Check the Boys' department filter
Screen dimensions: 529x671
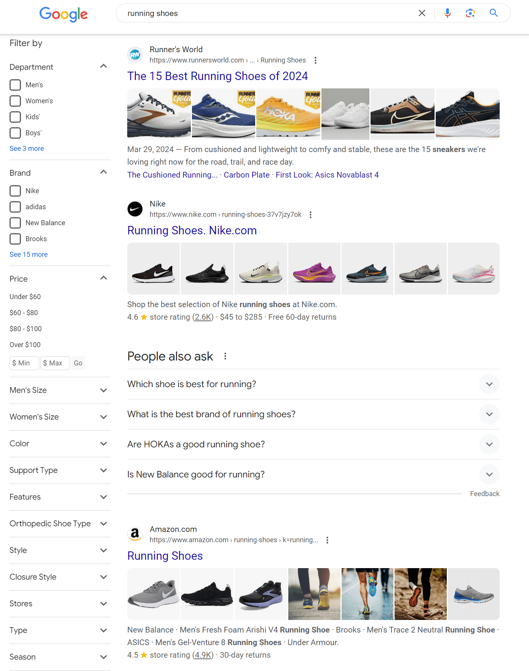[x=15, y=133]
